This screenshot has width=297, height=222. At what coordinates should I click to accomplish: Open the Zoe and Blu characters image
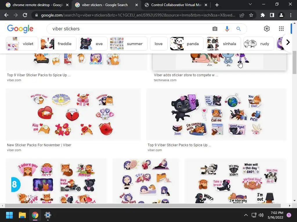pyautogui.click(x=220, y=62)
